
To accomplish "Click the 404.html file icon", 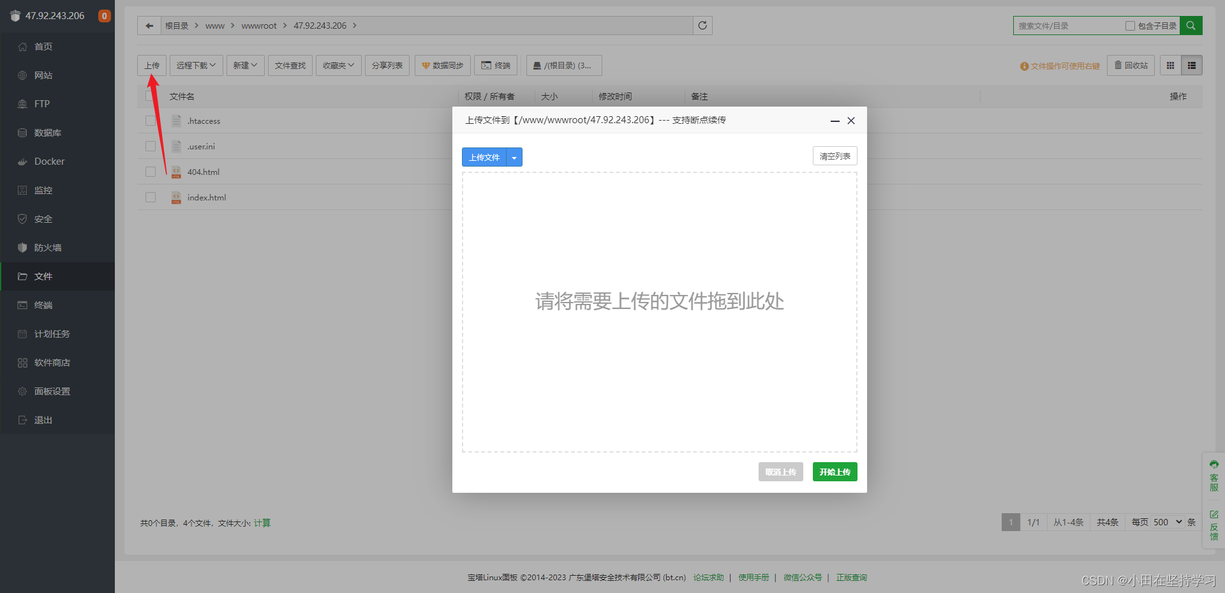I will coord(176,172).
